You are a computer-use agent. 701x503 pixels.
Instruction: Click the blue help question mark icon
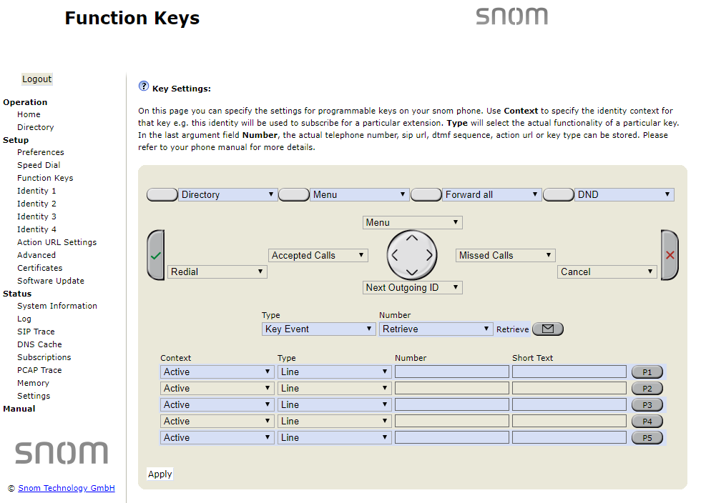(144, 86)
